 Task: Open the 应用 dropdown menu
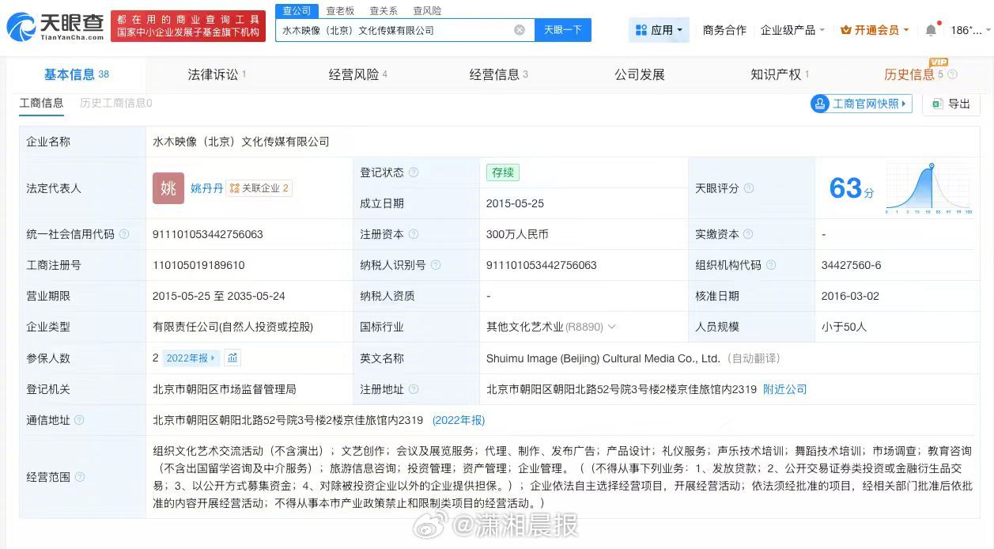tap(660, 30)
